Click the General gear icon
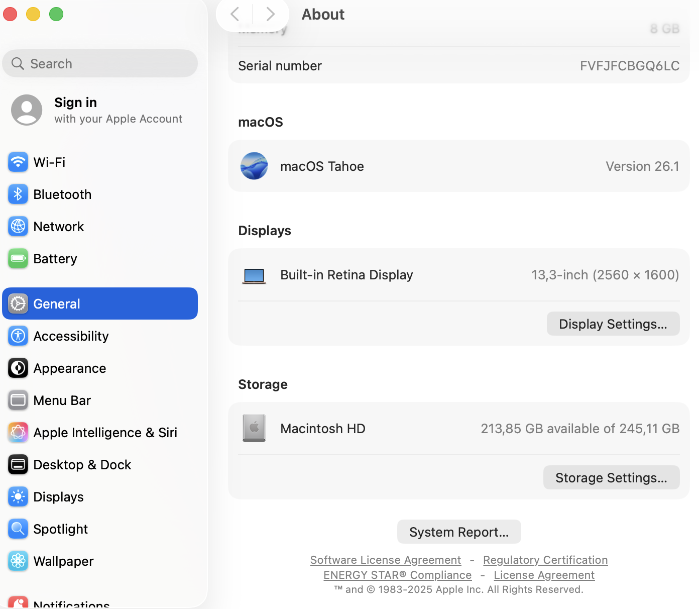 pyautogui.click(x=18, y=303)
